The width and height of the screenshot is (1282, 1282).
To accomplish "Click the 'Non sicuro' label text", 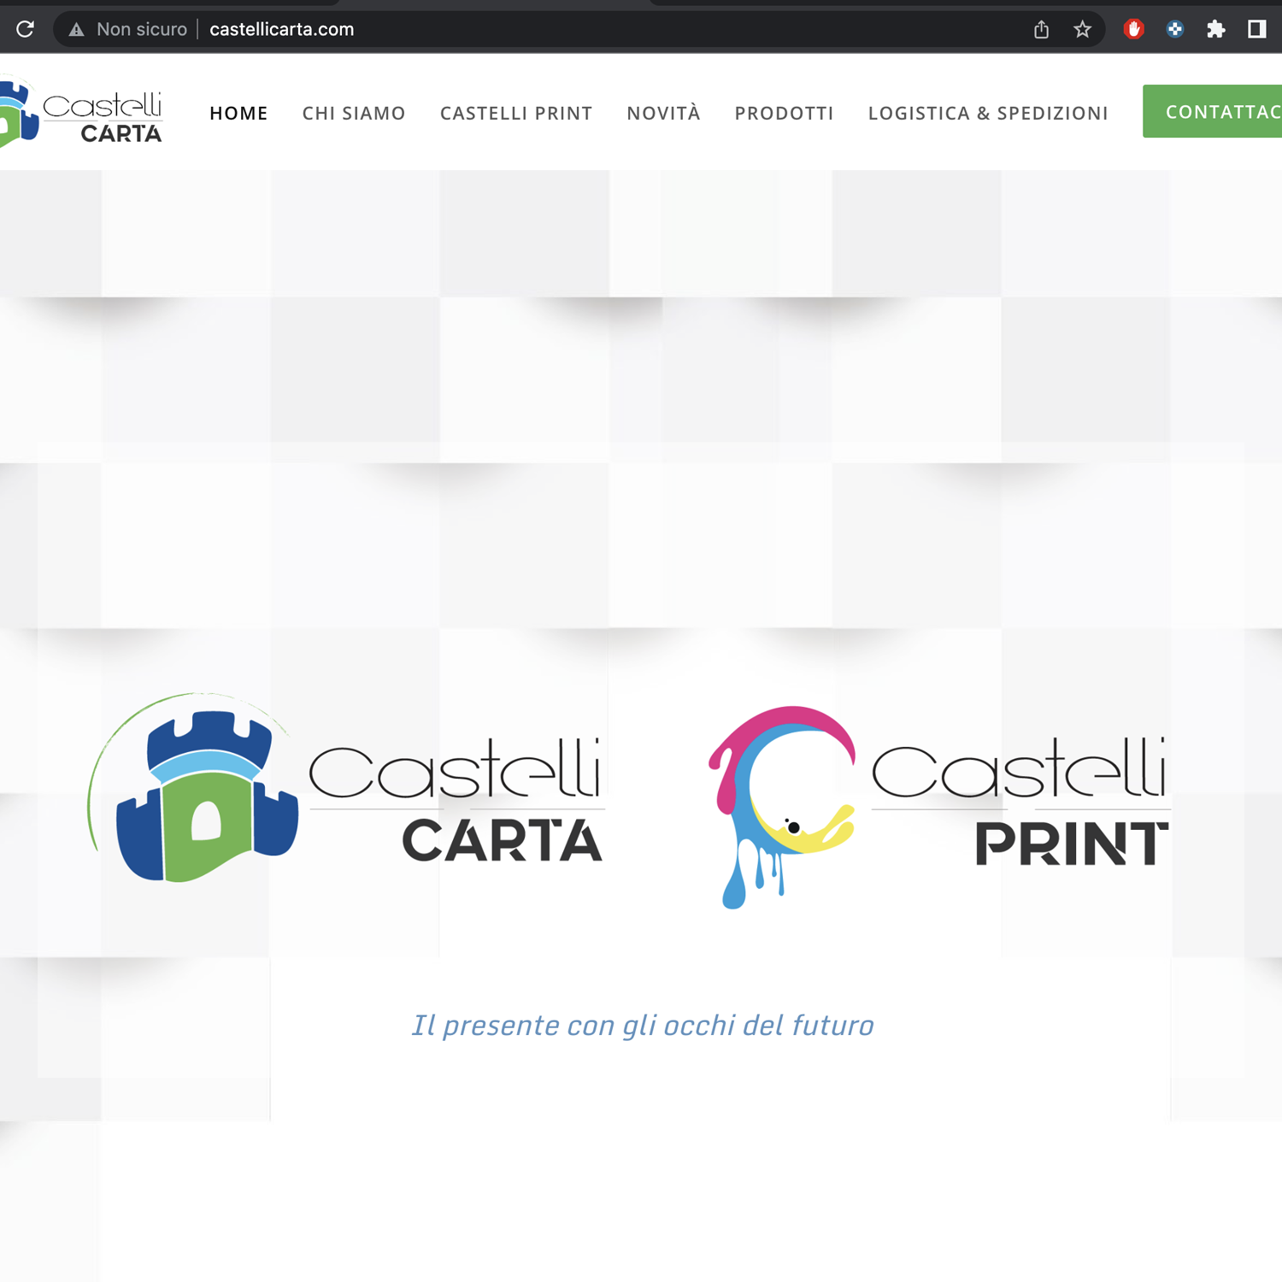I will point(142,30).
